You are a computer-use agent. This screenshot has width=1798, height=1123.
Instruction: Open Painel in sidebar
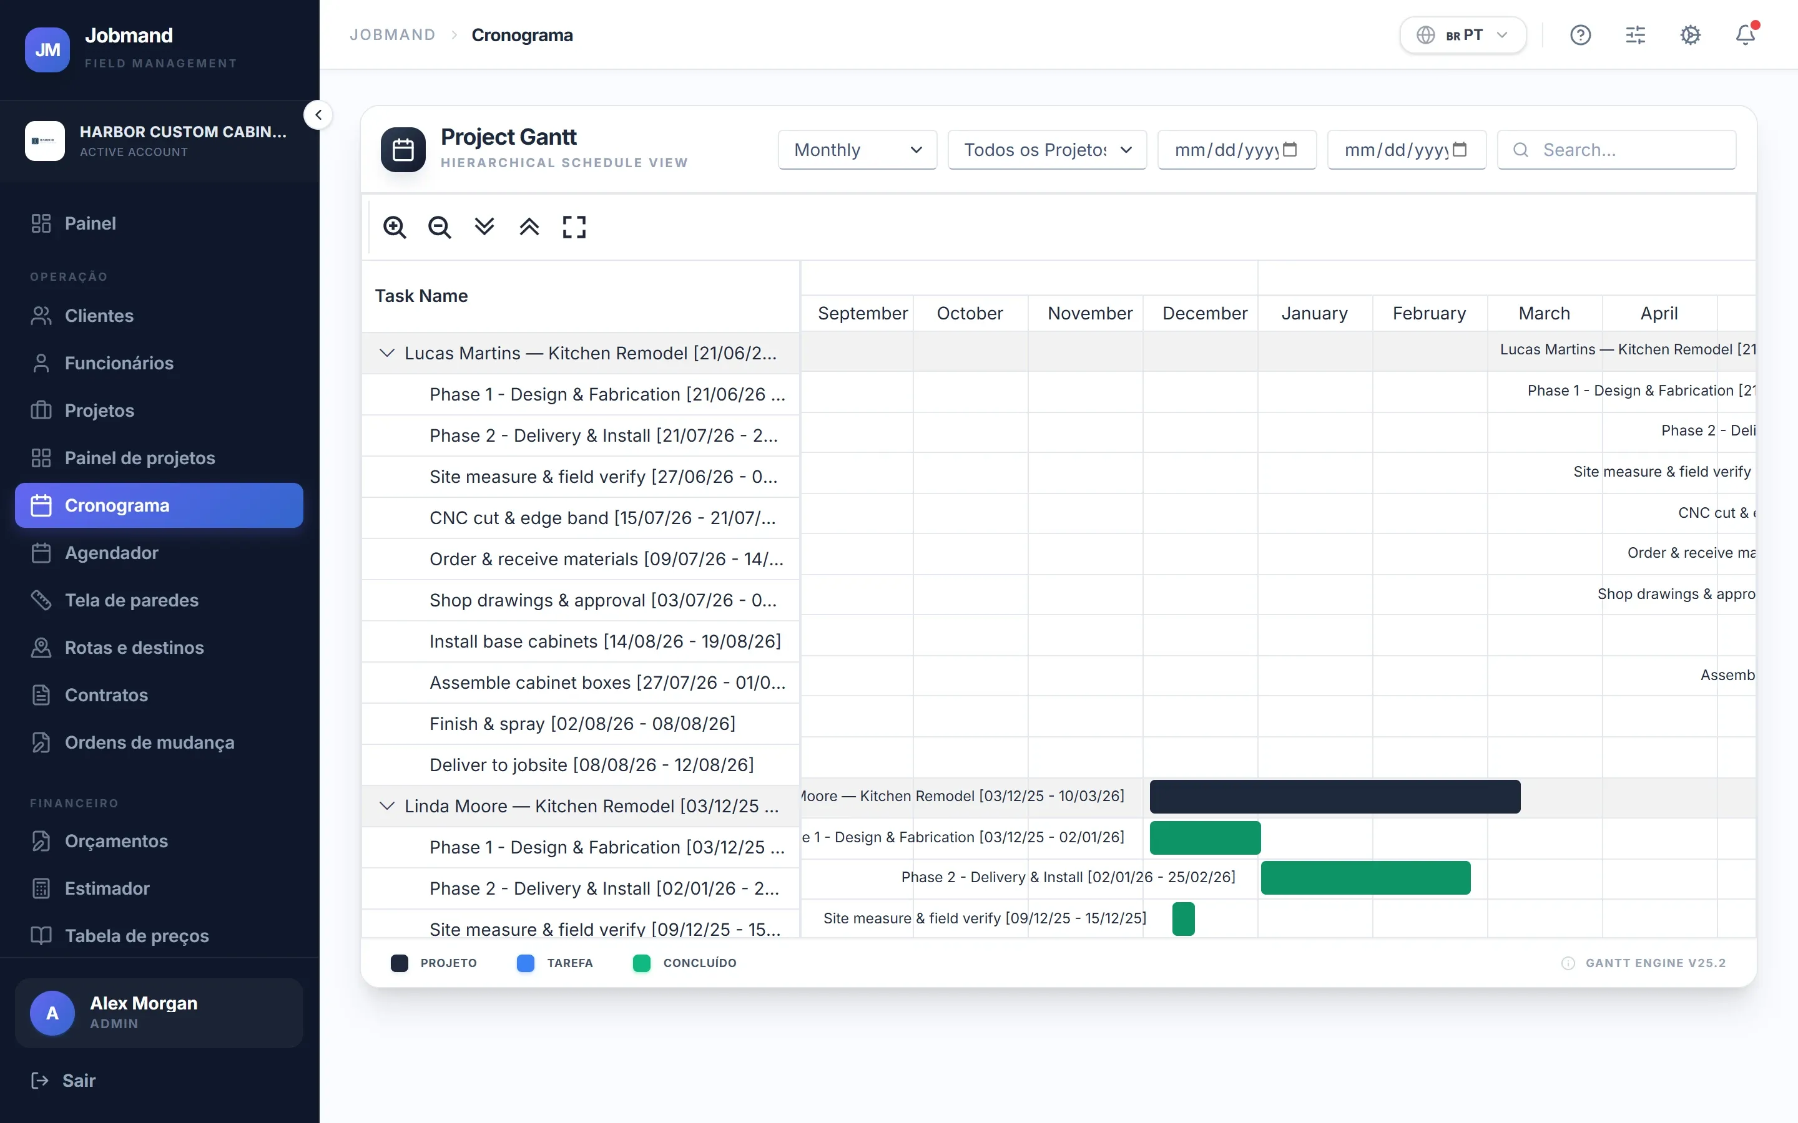click(x=159, y=223)
